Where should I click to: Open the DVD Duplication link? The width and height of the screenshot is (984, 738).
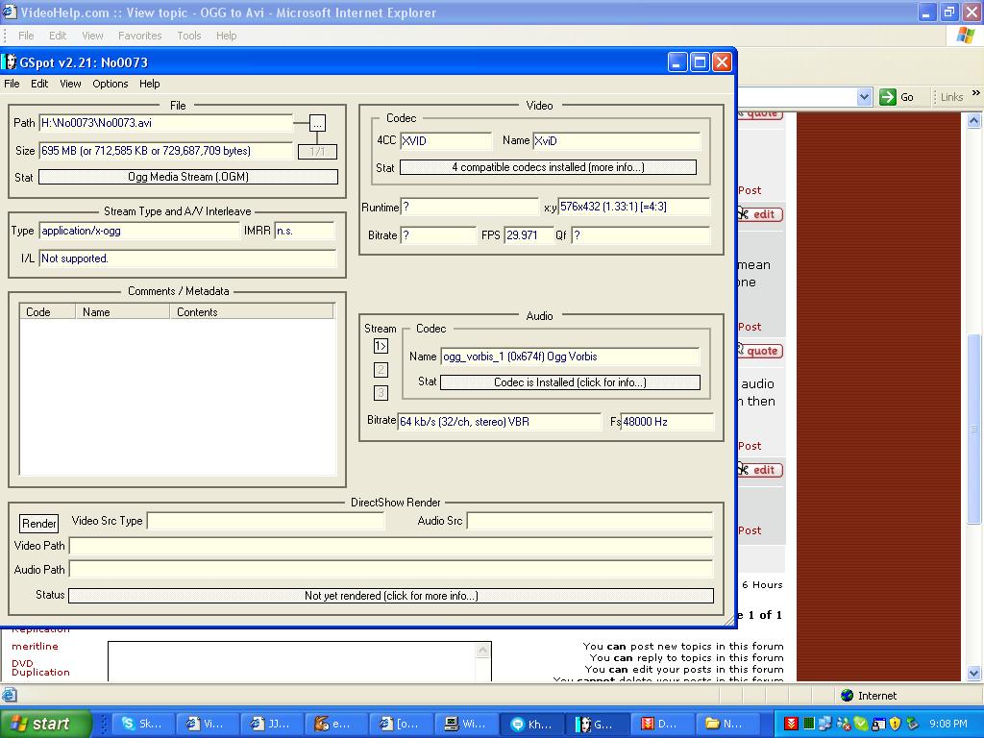[40, 668]
